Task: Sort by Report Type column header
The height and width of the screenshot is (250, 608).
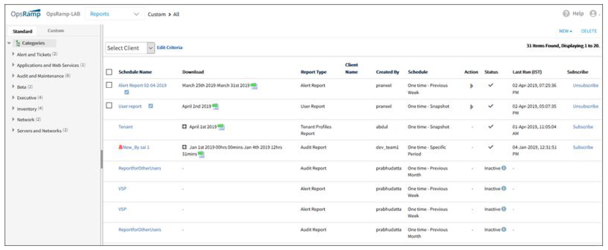Action: 313,72
